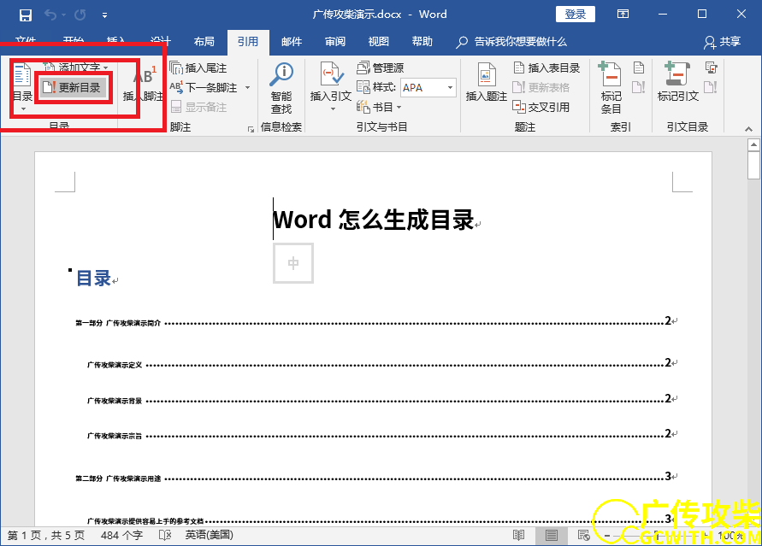This screenshot has height=546, width=762.
Task: Click TOC entry '广传攻柴演示背景'
Action: coord(115,401)
